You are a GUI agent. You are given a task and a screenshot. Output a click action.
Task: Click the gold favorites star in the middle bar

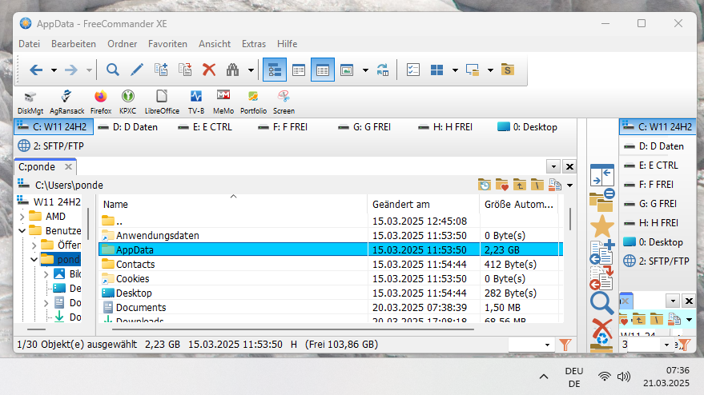tap(602, 226)
